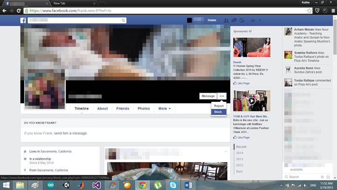Click the shield extension icon
The width and height of the screenshot is (337, 190).
click(317, 11)
